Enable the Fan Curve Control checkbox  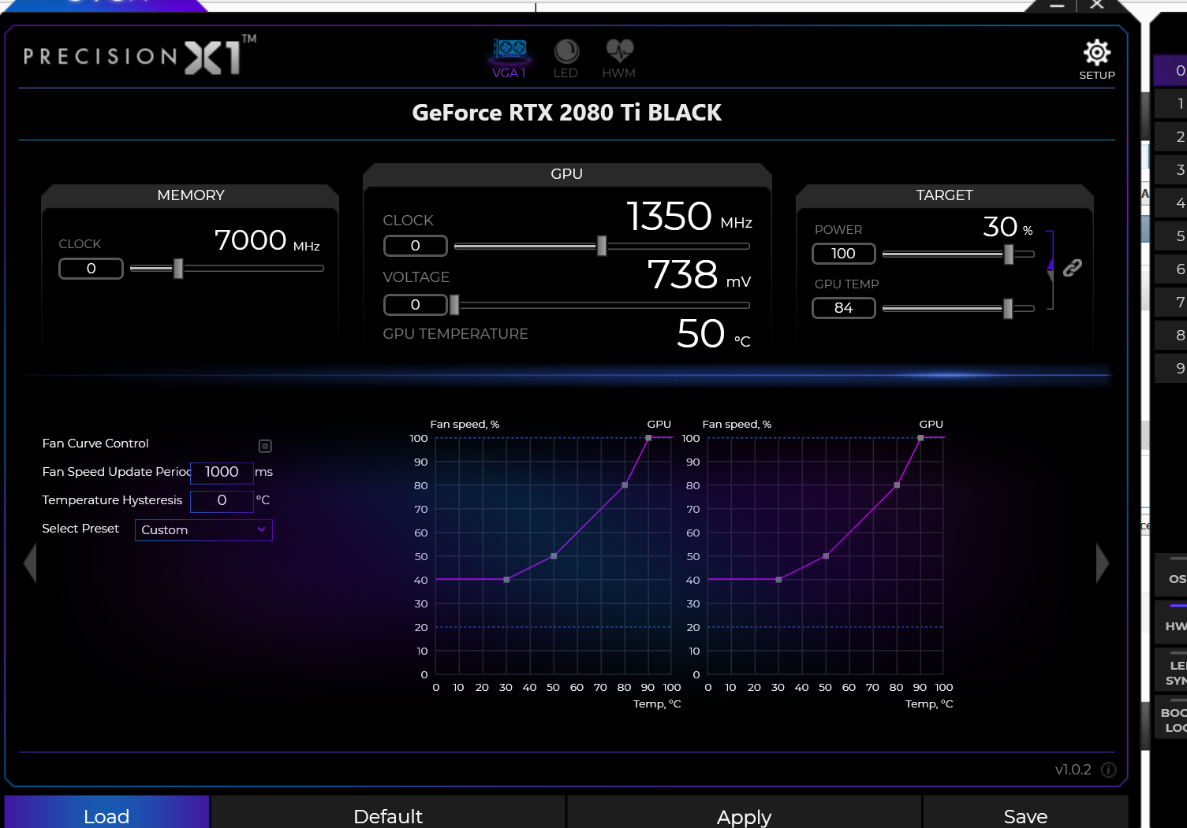[x=265, y=446]
